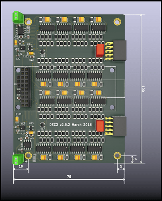Image resolution: width=162 pixels, height=201 pixels.
Task: Select the "C21" capacitor label
Action: [x=32, y=137]
